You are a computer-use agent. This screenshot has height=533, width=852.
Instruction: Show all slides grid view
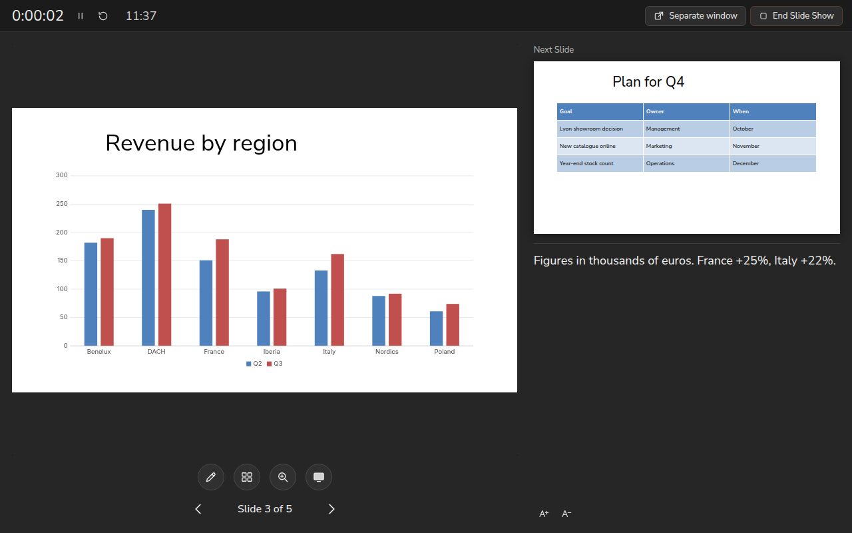[x=247, y=477]
